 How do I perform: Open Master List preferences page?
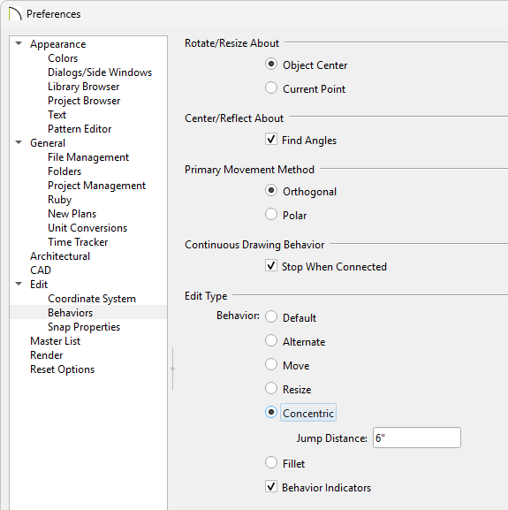pyautogui.click(x=56, y=341)
